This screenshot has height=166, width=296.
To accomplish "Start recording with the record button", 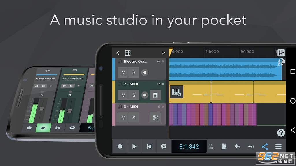I will (x=120, y=146).
